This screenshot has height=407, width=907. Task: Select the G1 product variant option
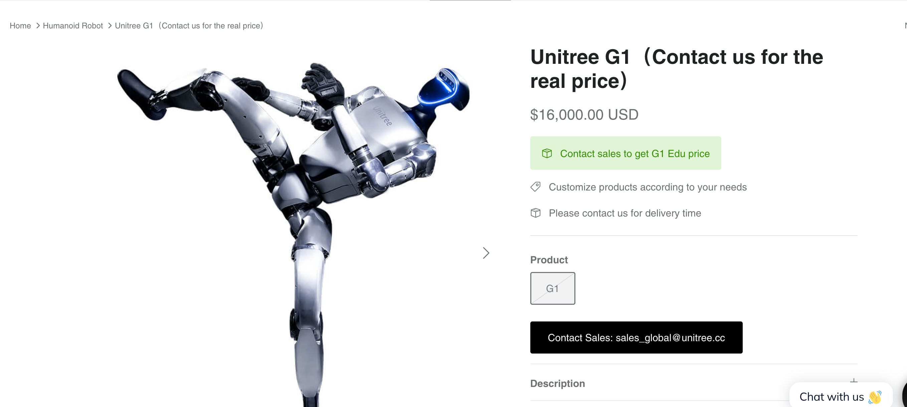[552, 288]
